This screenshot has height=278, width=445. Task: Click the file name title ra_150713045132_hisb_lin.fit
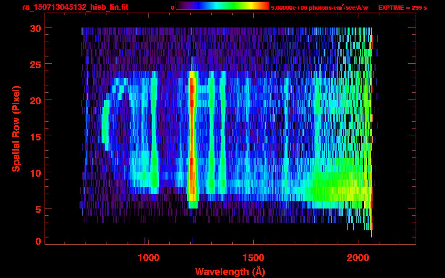tap(75, 8)
